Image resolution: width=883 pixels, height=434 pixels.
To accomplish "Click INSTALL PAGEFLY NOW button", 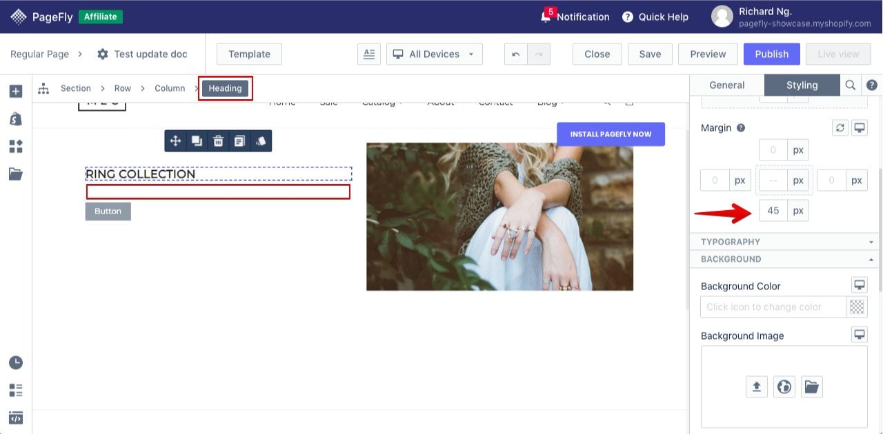I will click(611, 134).
